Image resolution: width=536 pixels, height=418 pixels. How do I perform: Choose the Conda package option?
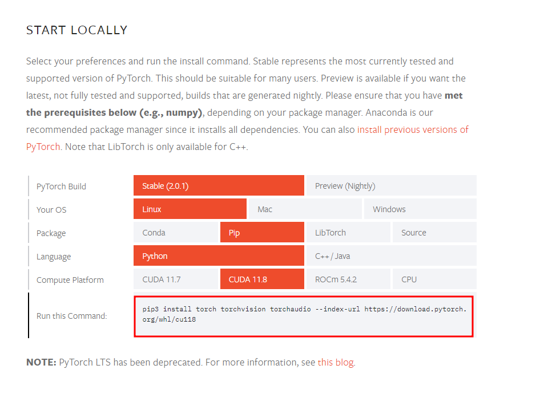[x=176, y=233]
